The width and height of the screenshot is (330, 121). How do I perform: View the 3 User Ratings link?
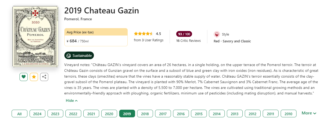(149, 40)
